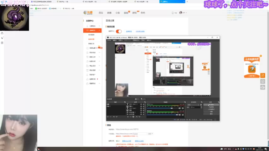Open the 首页 navigation item

click(101, 13)
